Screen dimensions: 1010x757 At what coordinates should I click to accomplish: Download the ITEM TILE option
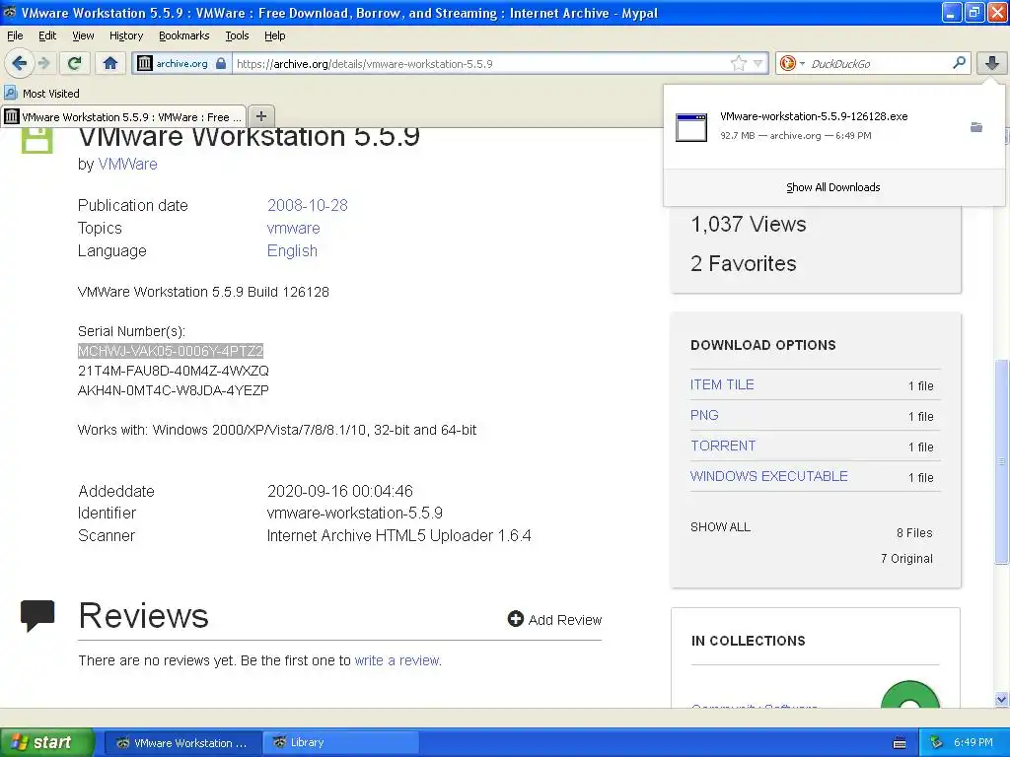[x=721, y=384]
